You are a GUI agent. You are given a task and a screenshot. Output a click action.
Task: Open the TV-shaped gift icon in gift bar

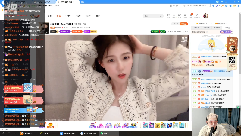[x=92, y=125]
